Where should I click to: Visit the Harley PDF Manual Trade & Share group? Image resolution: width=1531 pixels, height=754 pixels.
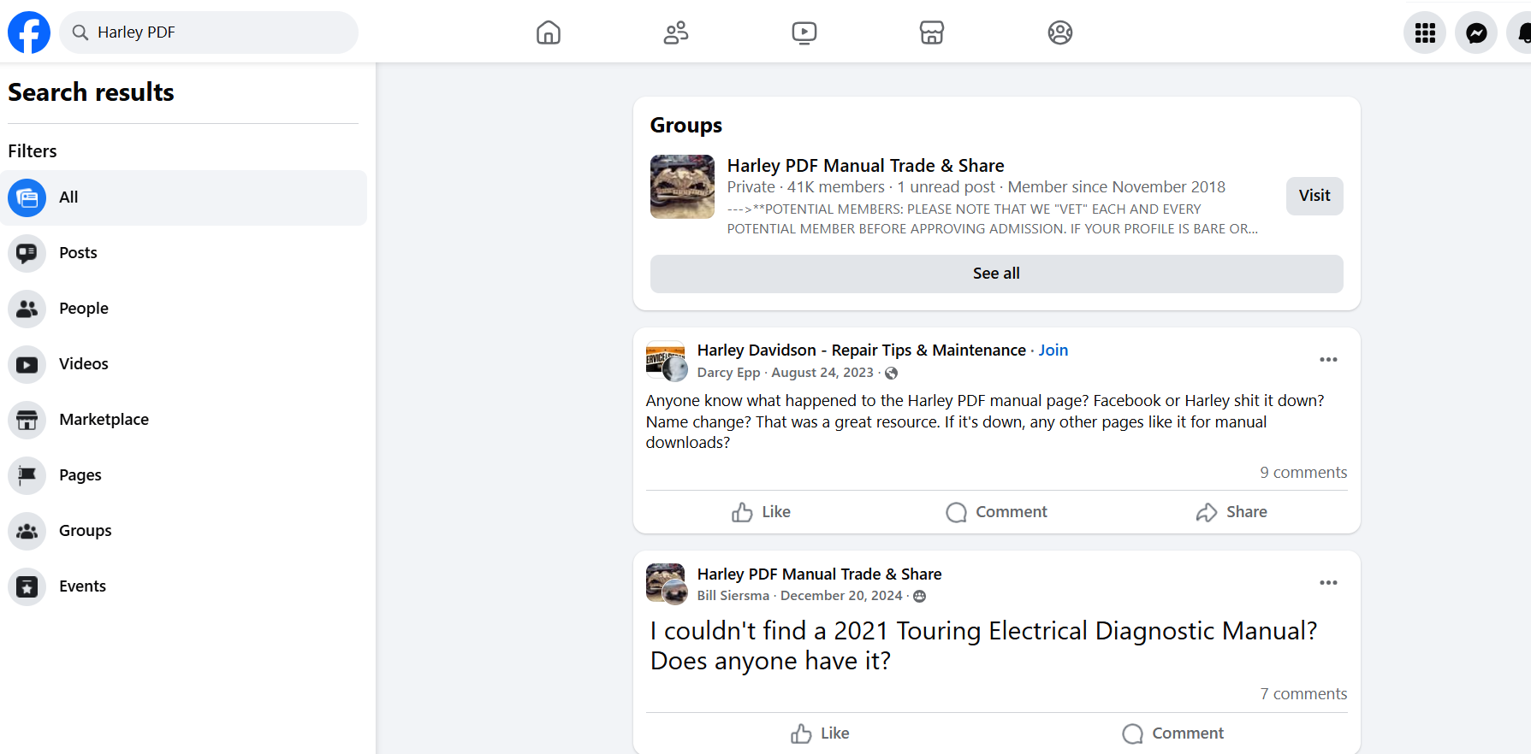coord(1314,196)
